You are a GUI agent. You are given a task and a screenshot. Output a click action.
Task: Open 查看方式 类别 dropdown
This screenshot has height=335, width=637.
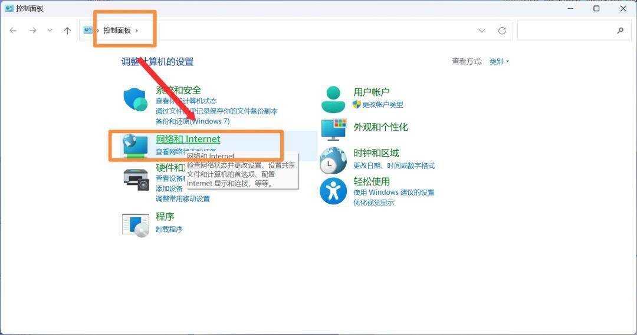coord(499,62)
